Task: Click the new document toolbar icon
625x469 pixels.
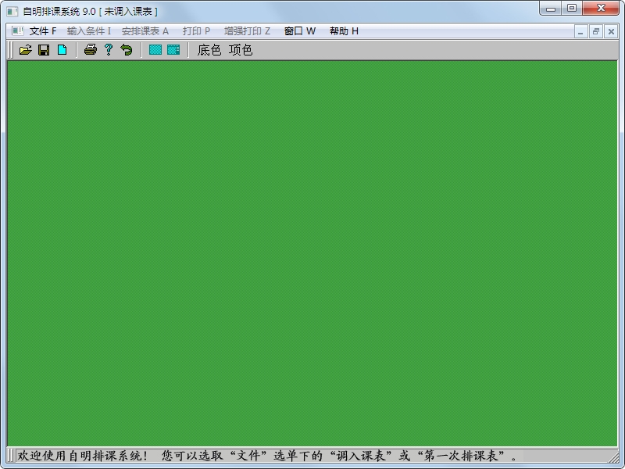Action: pyautogui.click(x=62, y=50)
